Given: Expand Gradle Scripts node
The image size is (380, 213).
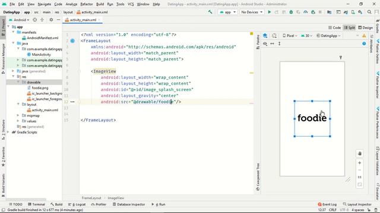Looking at the screenshot, I should [x=8, y=132].
